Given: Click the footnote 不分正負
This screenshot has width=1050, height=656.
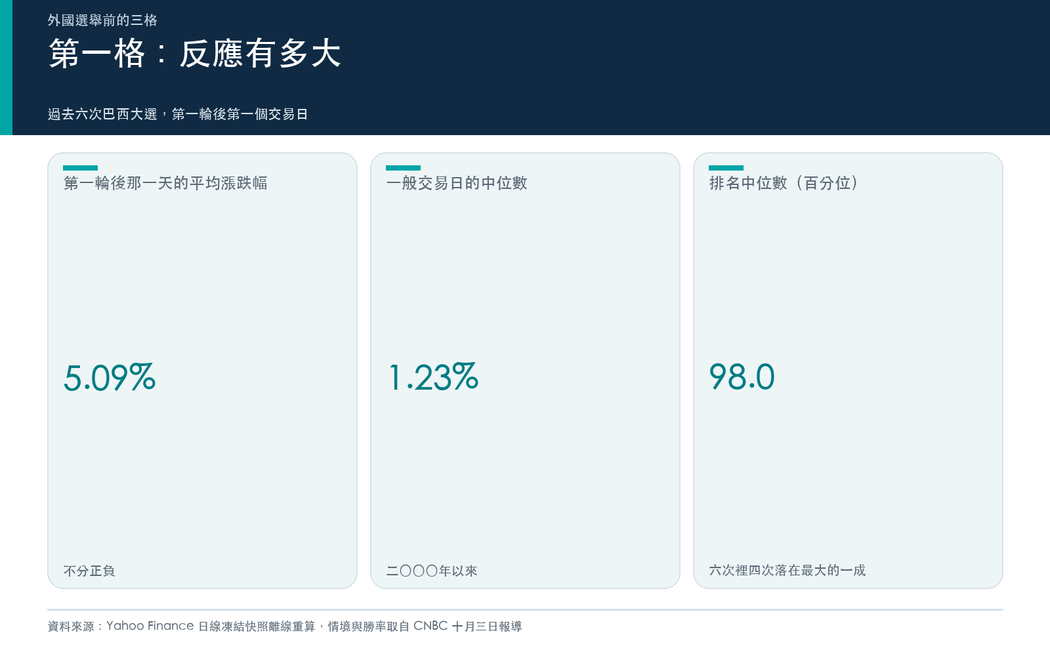Looking at the screenshot, I should [89, 571].
